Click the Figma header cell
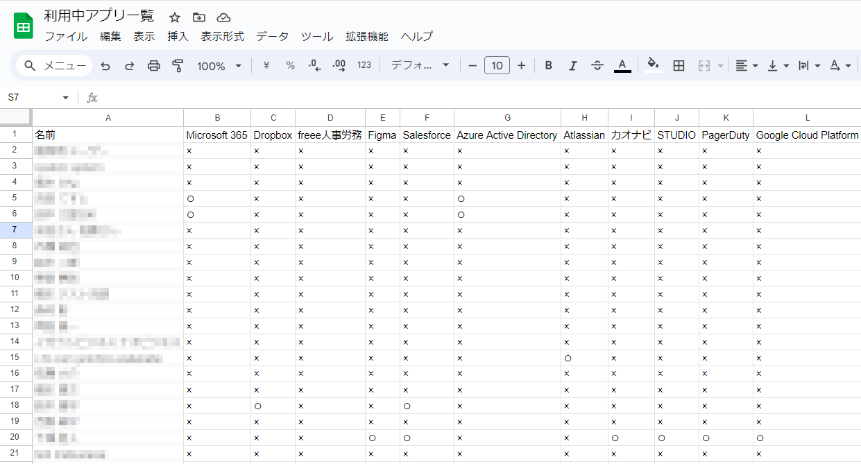The width and height of the screenshot is (861, 464). coord(382,135)
